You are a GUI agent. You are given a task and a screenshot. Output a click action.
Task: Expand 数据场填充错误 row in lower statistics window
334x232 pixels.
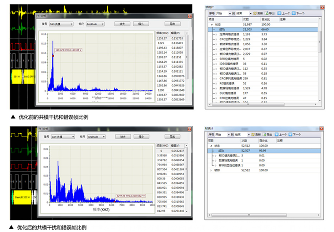point(215,161)
